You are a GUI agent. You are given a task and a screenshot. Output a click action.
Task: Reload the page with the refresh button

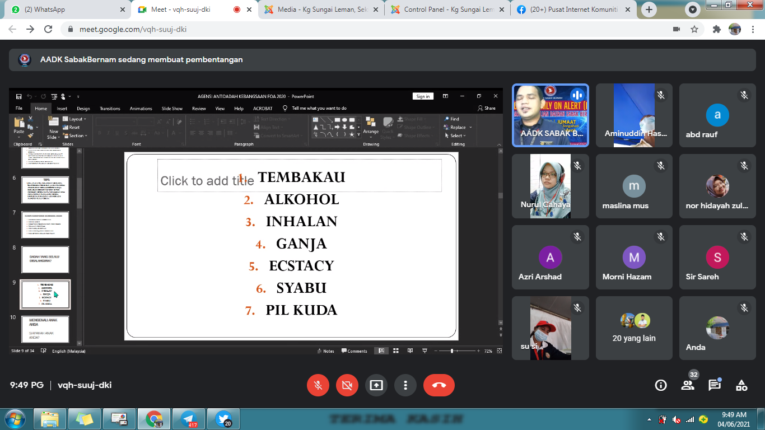(x=48, y=29)
